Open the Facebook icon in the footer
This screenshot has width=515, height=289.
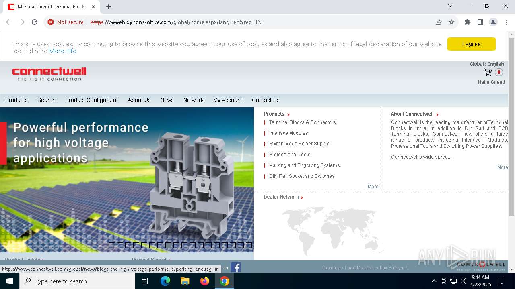pos(235,267)
